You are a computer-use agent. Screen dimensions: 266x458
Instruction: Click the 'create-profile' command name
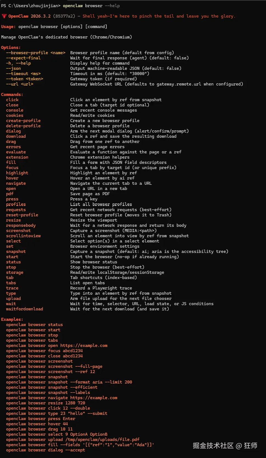coord(23,121)
